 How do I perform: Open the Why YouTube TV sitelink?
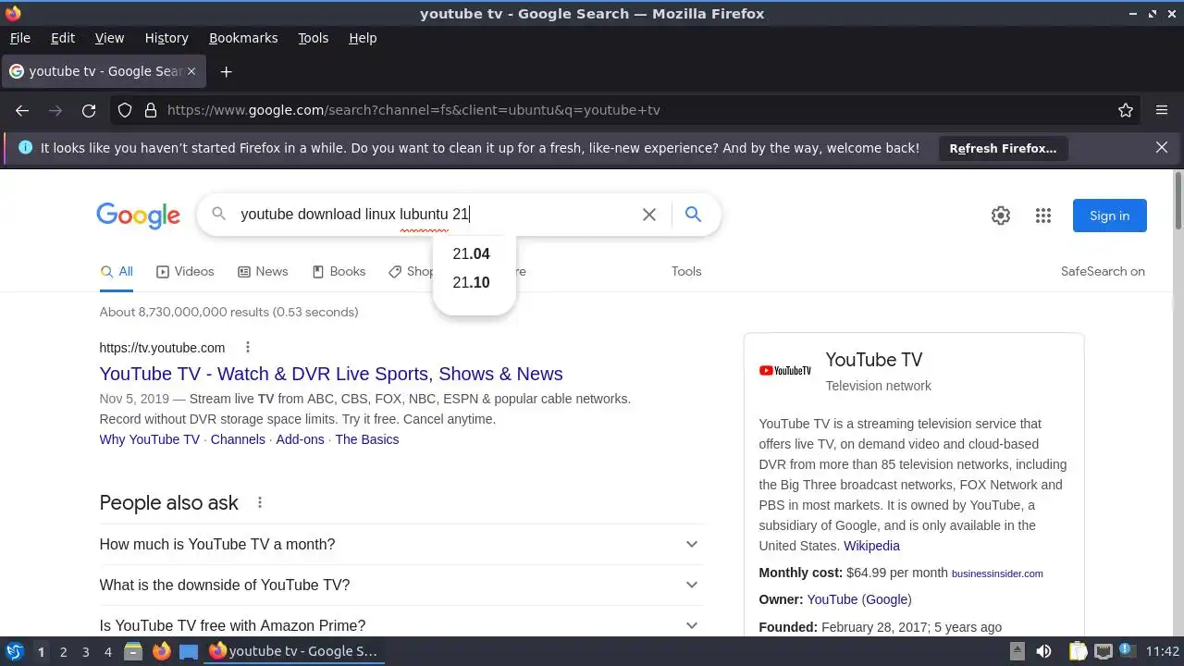tap(150, 439)
